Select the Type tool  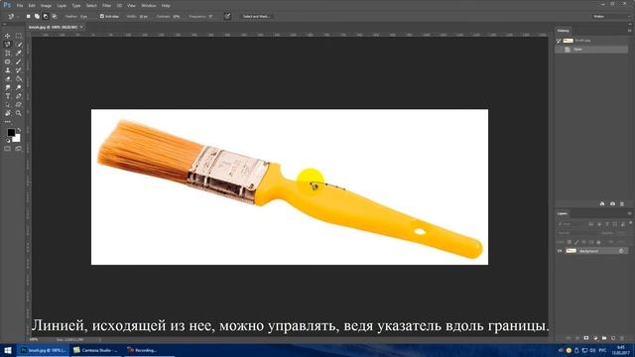(7, 96)
